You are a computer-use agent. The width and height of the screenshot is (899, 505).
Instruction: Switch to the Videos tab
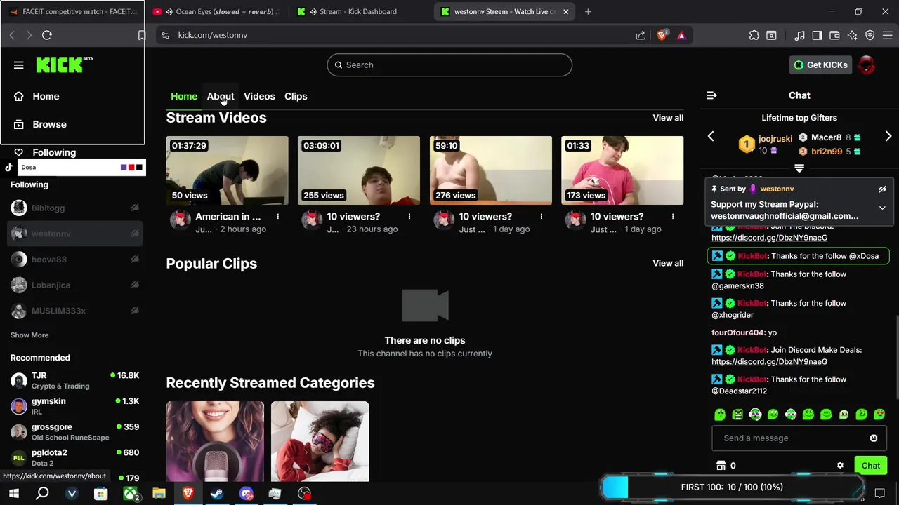[x=259, y=96]
